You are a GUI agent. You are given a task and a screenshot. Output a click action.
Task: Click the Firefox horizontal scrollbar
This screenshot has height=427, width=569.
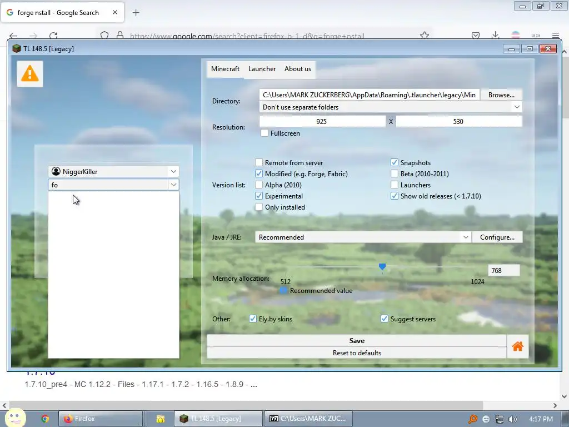[246, 405]
